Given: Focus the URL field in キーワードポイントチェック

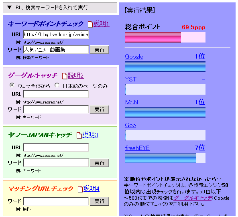Looking at the screenshot, I should point(56,34).
